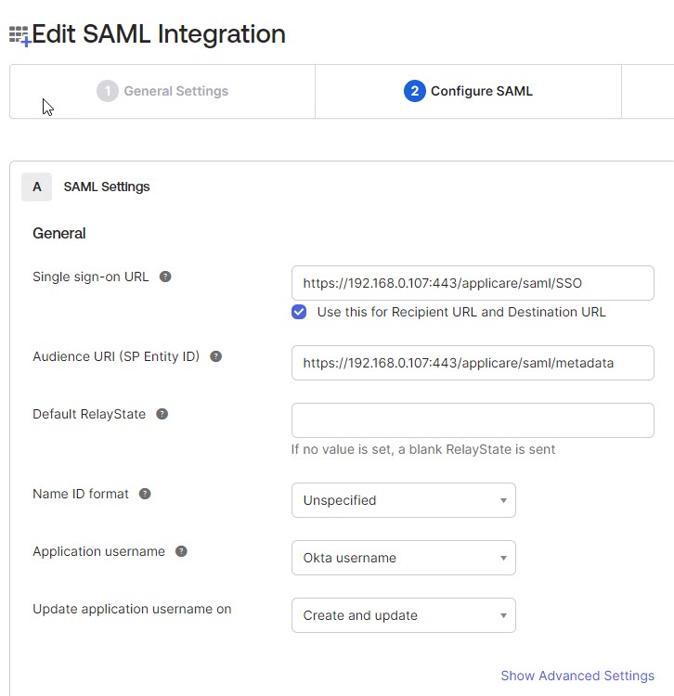Click help icon beside Audience URI label
Screen dimensions: 674x696
coord(215,356)
